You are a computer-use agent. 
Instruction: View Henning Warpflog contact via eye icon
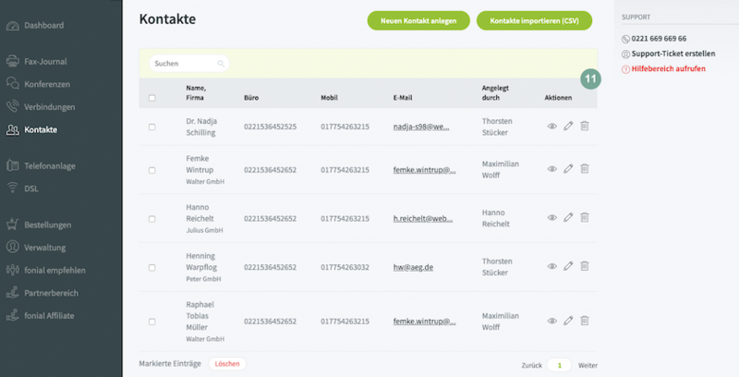(x=552, y=266)
